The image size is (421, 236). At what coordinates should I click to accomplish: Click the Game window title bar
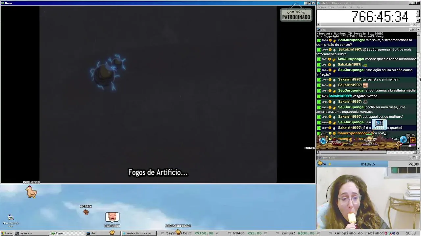coord(158,3)
